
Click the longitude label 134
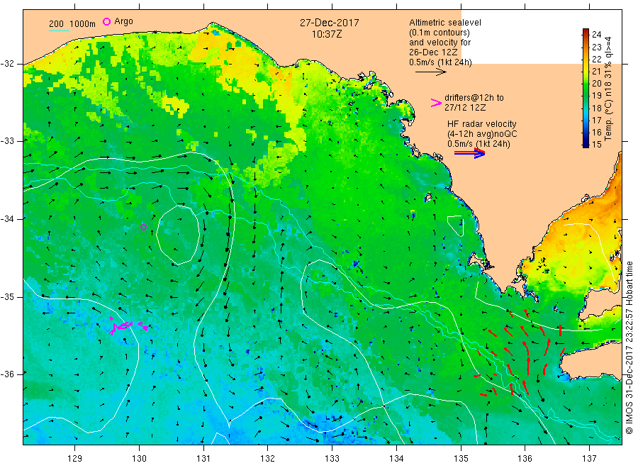click(x=396, y=459)
